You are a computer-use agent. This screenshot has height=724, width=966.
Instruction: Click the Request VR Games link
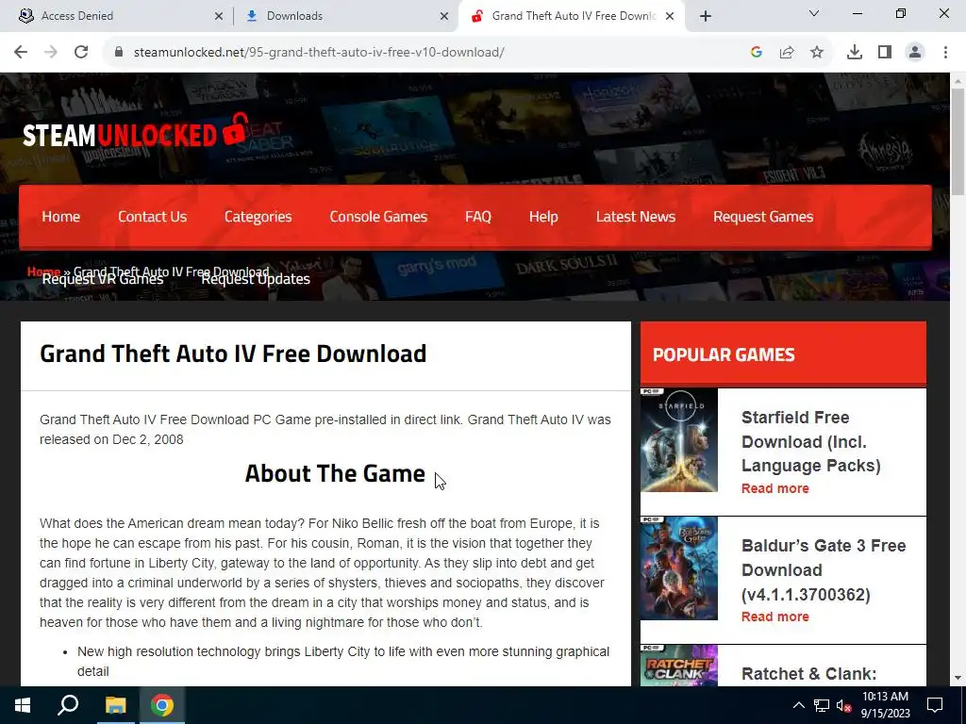coord(103,279)
